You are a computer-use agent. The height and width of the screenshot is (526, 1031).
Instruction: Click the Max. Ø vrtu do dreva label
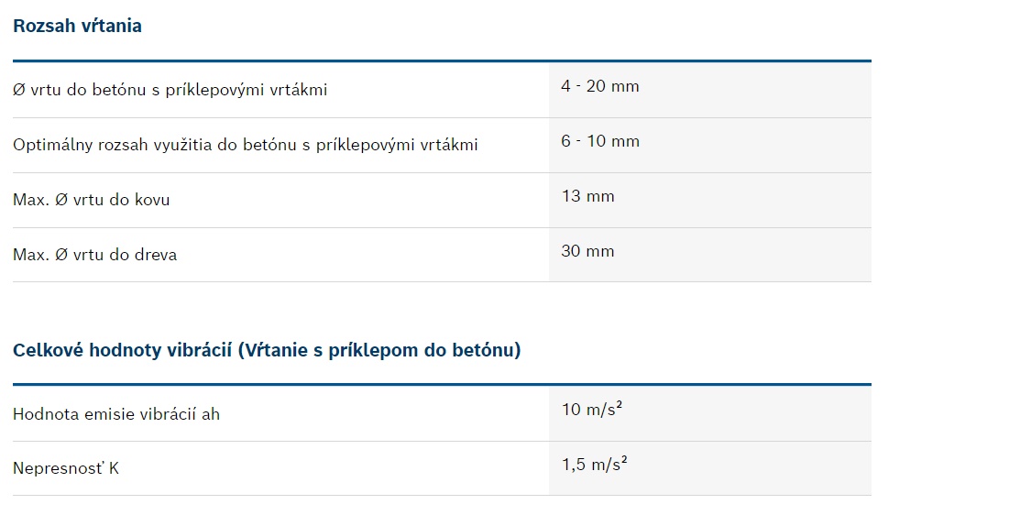click(95, 255)
